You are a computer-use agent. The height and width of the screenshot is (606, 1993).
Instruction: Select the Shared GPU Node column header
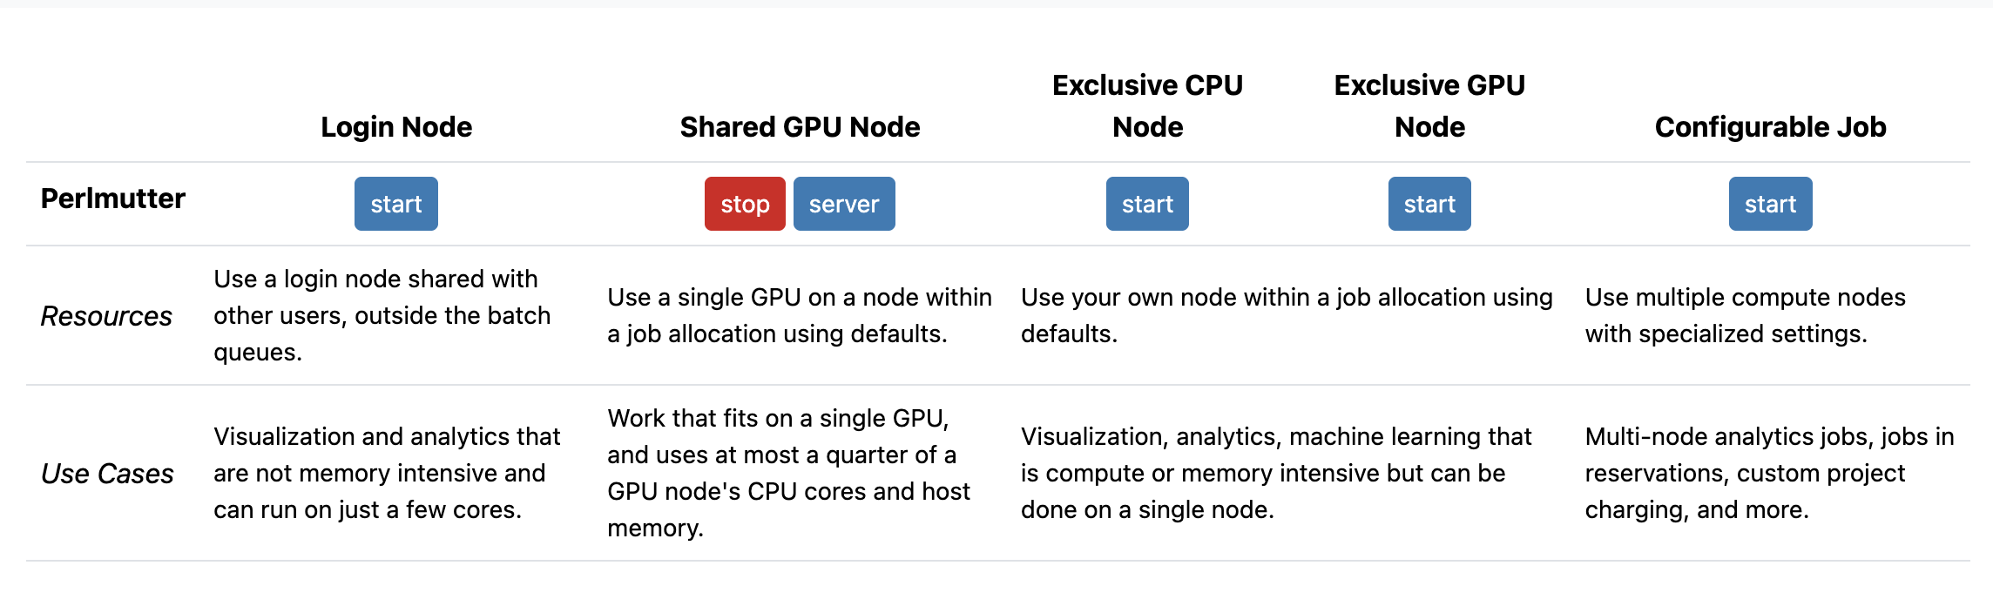coord(801,126)
